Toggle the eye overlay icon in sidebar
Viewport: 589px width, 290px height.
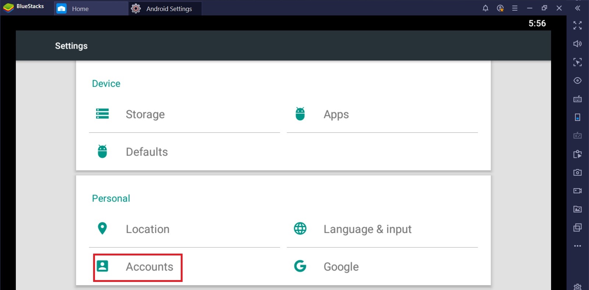pos(578,80)
